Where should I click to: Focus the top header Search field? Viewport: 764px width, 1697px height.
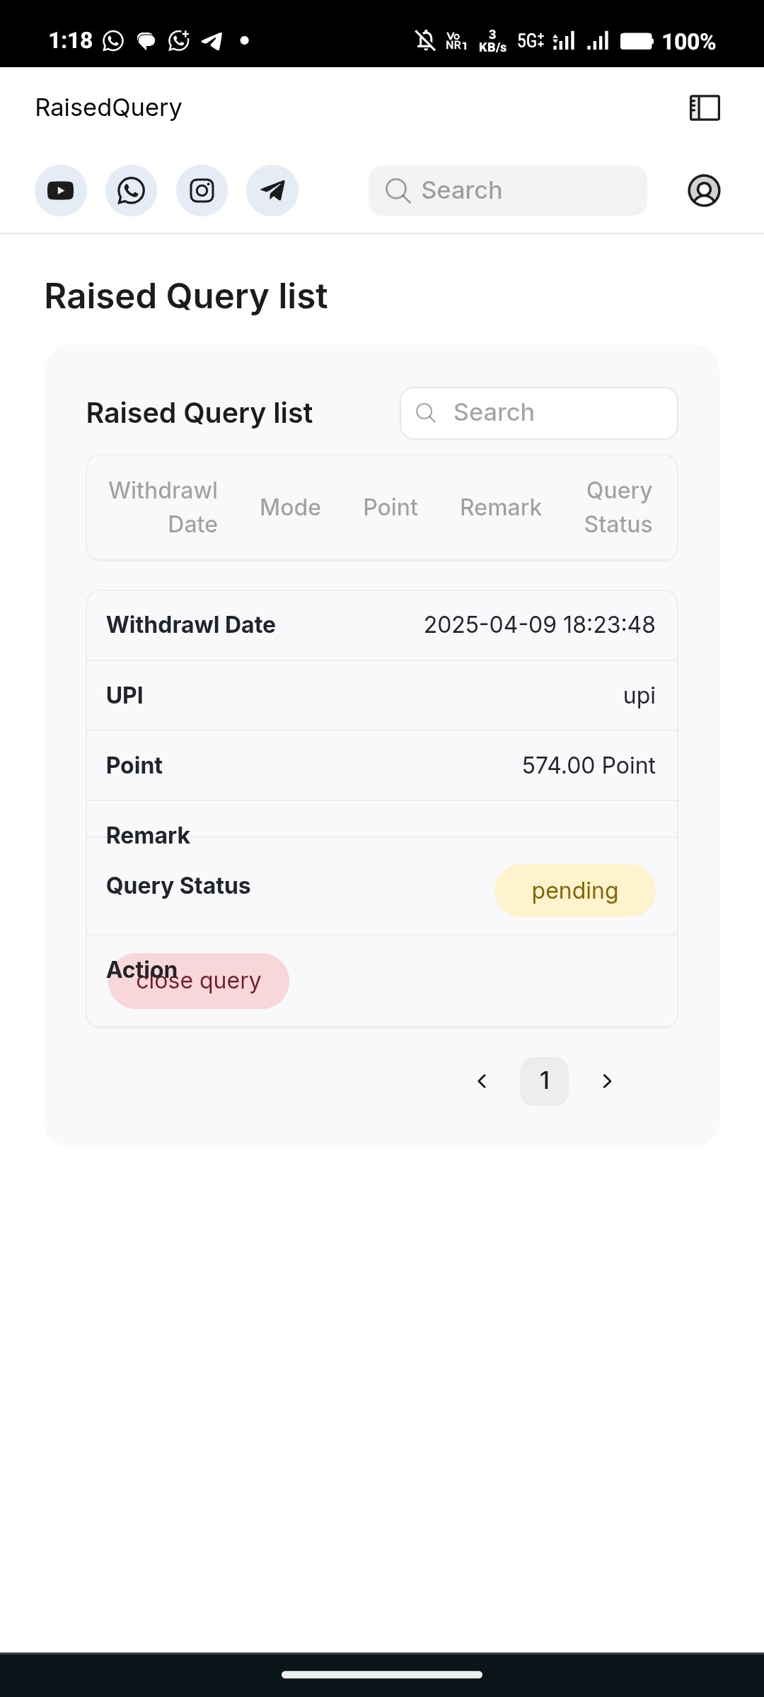tap(508, 190)
